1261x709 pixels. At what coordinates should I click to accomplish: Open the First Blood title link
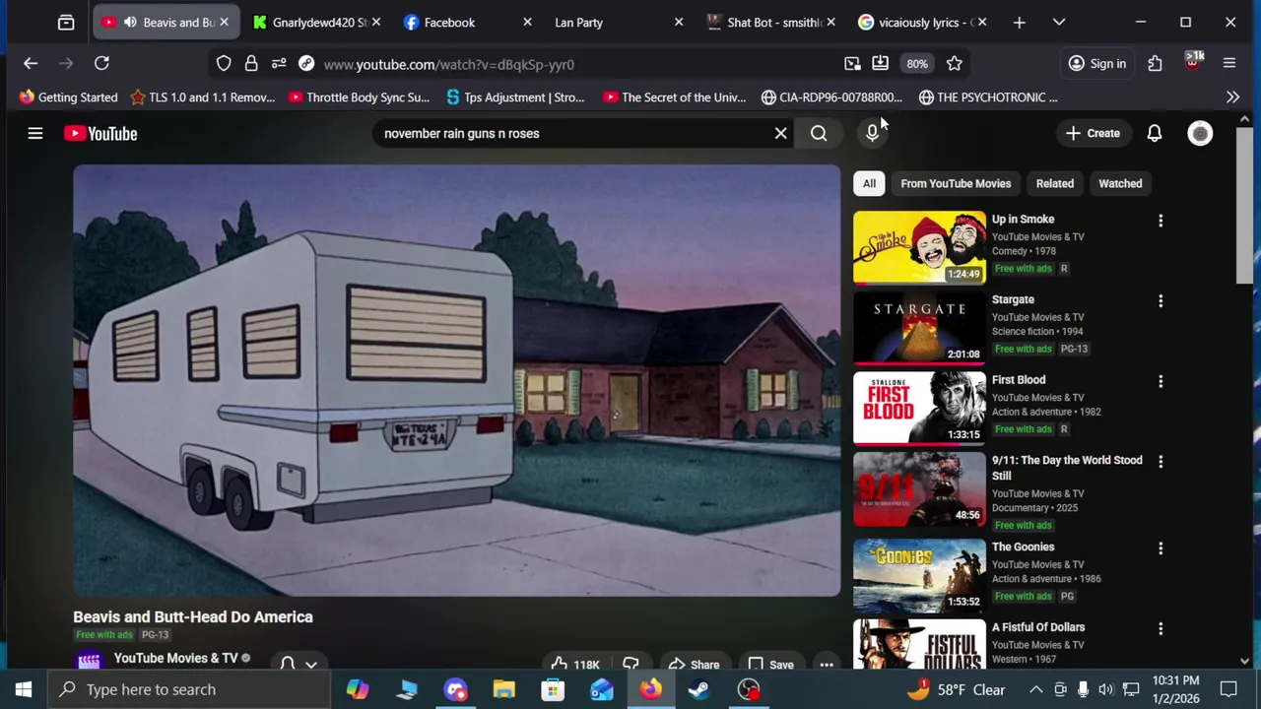point(1019,380)
